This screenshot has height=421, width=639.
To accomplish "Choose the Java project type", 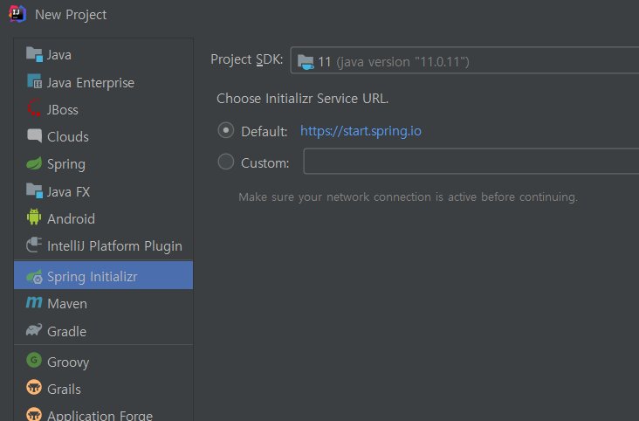I will [104, 55].
